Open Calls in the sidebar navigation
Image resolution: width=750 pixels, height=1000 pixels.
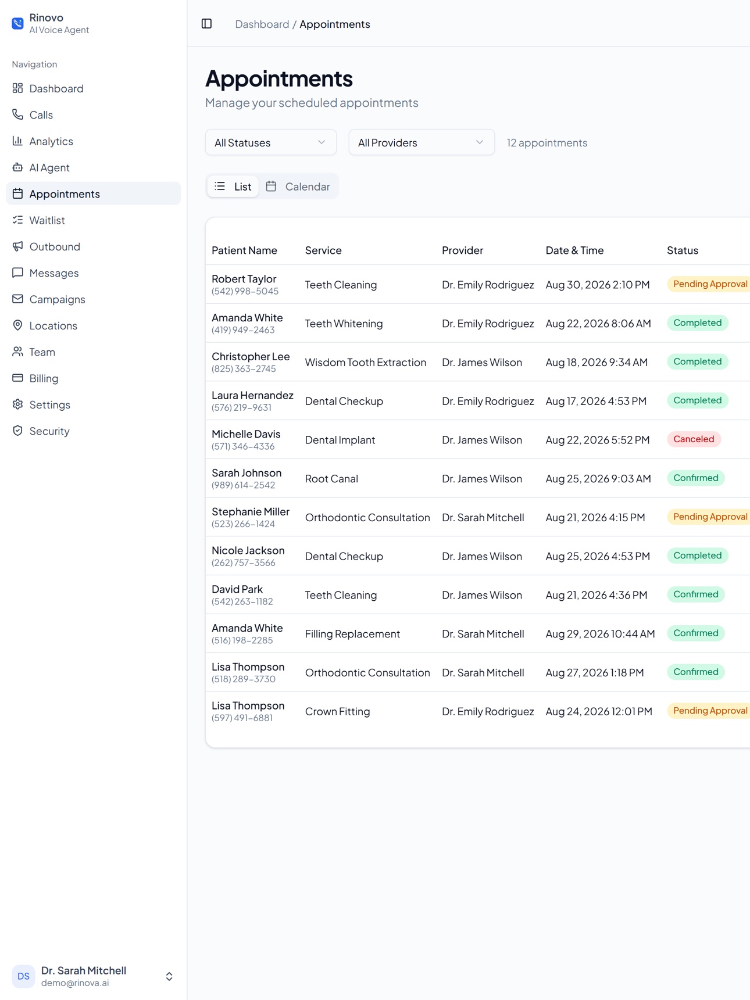pos(93,114)
